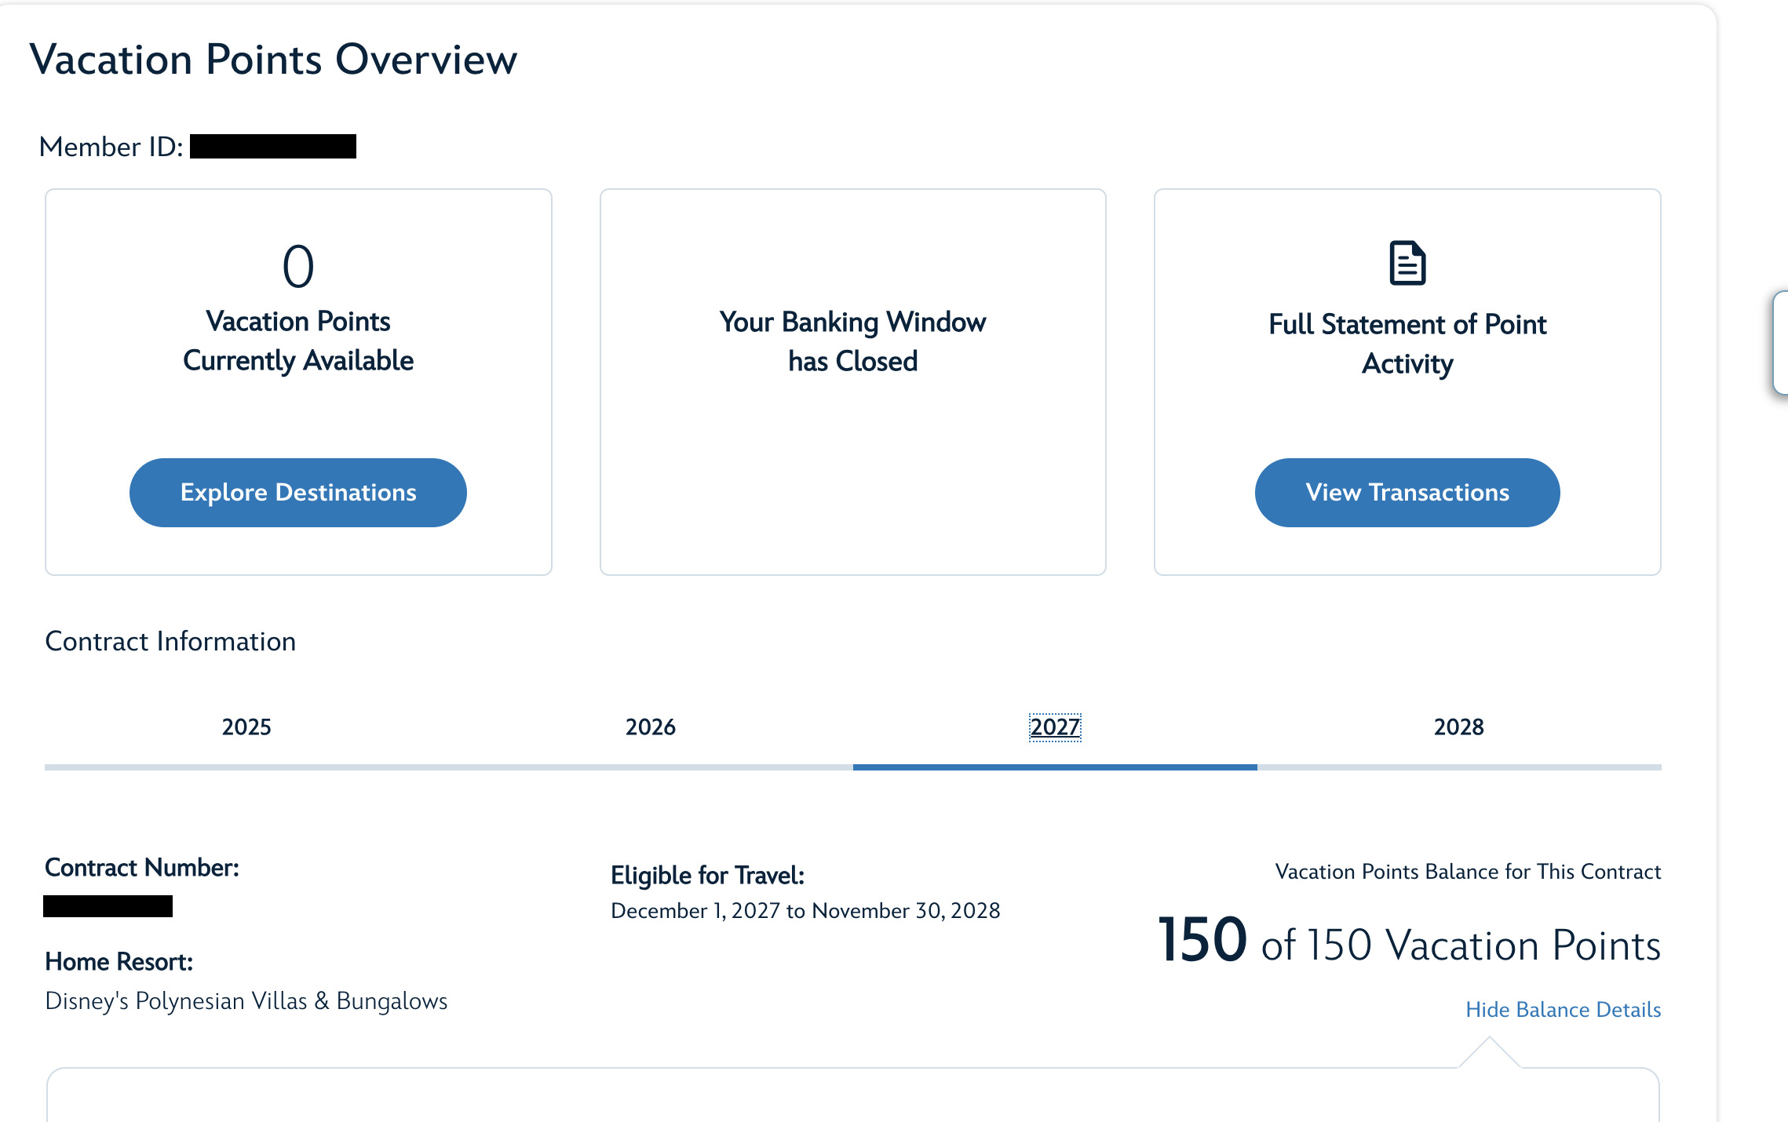Click the redacted Contract Number value
1788x1122 pixels.
click(108, 906)
